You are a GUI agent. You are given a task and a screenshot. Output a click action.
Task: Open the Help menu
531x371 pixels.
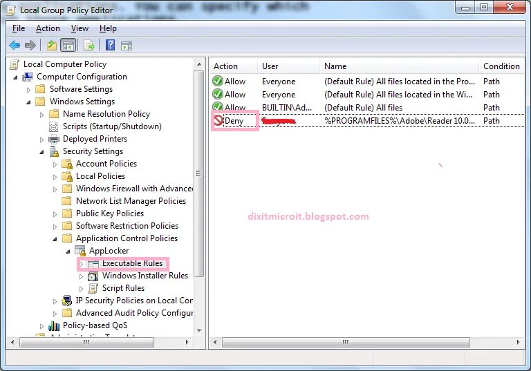(x=108, y=28)
